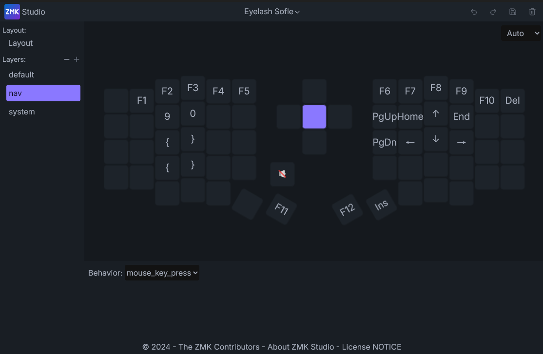Viewport: 543px width, 354px height.
Task: Open the Behavior mouse_key_press dropdown
Action: (162, 273)
